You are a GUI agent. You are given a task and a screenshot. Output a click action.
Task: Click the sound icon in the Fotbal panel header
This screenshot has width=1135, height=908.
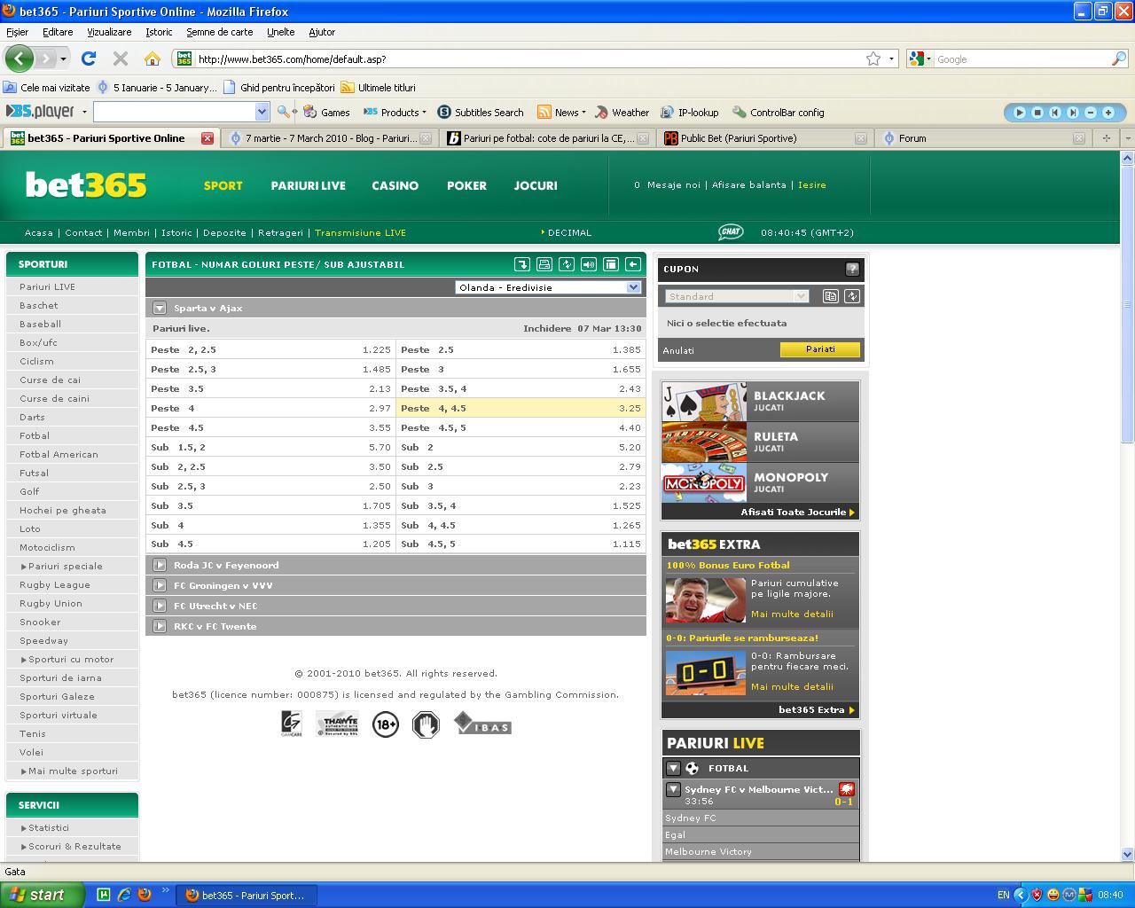tap(589, 264)
